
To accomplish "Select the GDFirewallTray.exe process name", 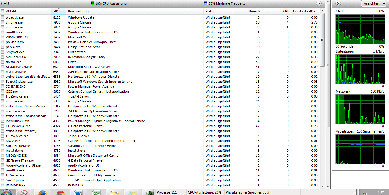I will pyautogui.click(x=20, y=160).
